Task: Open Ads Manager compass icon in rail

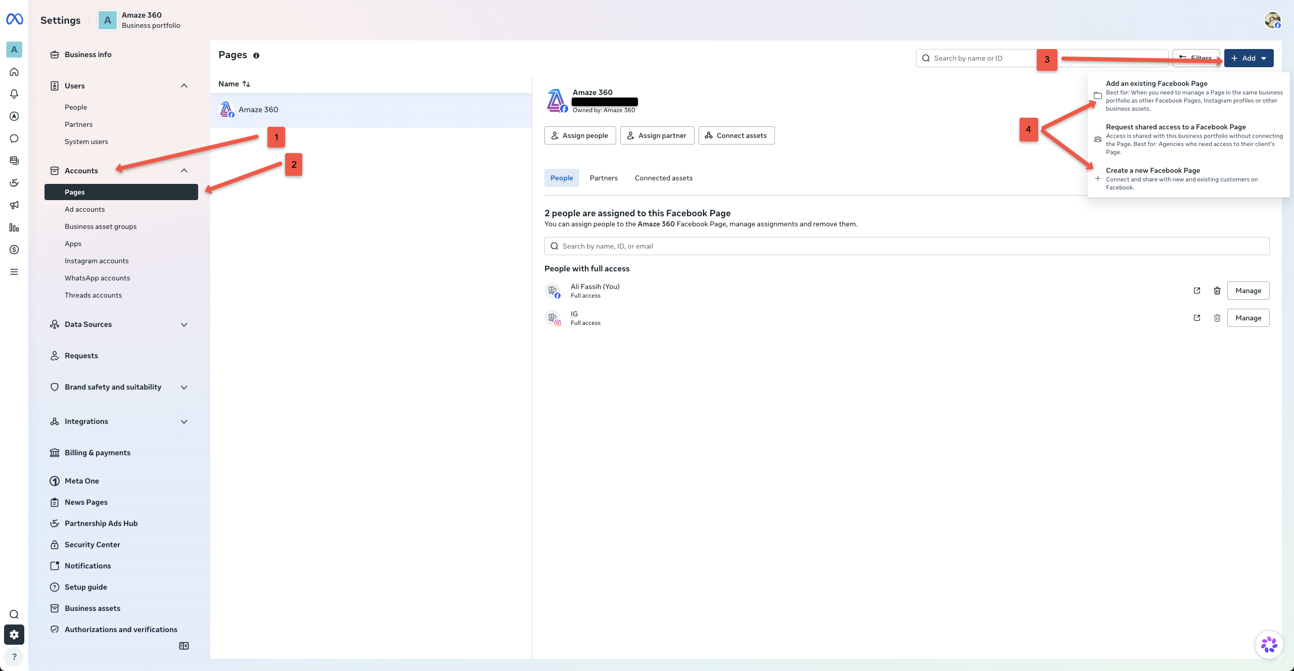Action: [x=14, y=116]
